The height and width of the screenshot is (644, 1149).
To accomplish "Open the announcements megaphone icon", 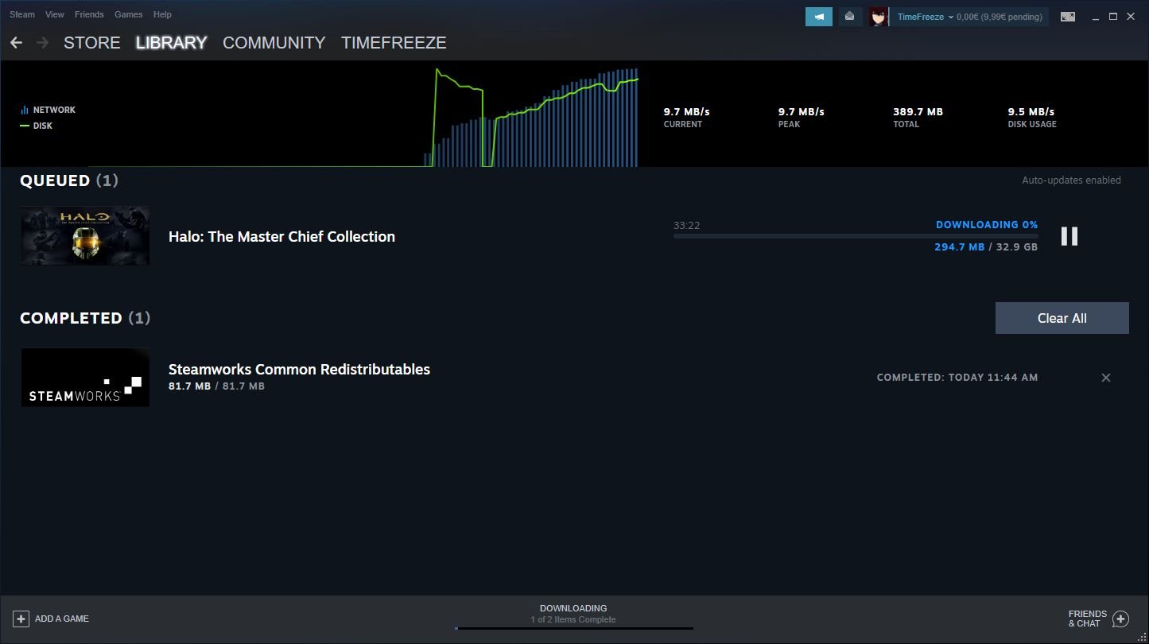I will pos(819,17).
